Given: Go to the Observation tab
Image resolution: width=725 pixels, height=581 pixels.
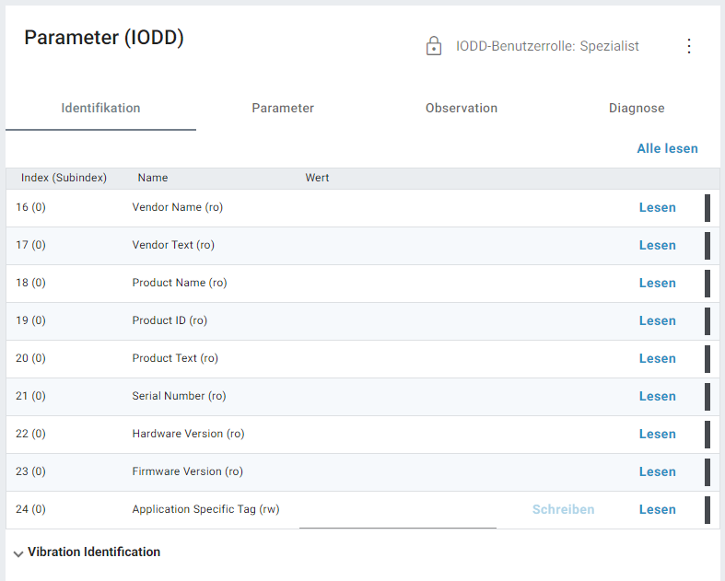Looking at the screenshot, I should tap(461, 108).
